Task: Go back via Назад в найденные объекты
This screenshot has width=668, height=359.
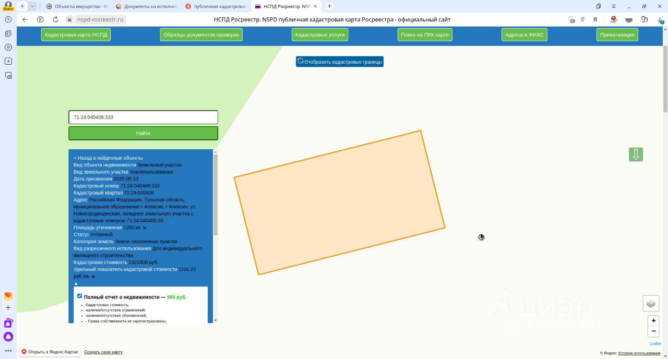Action: [108, 158]
